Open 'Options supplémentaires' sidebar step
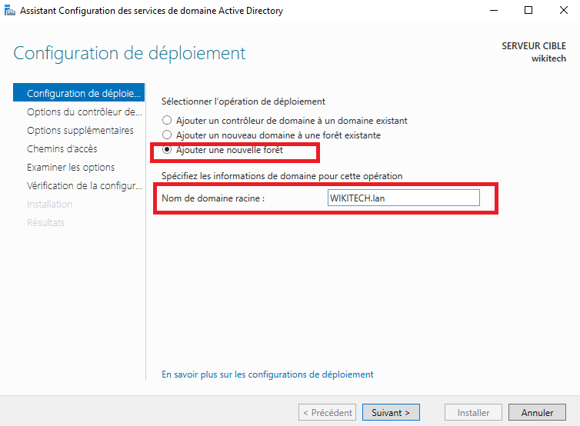 click(80, 131)
